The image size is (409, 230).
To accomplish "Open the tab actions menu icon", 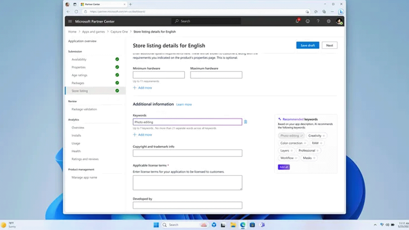I will (x=75, y=4).
